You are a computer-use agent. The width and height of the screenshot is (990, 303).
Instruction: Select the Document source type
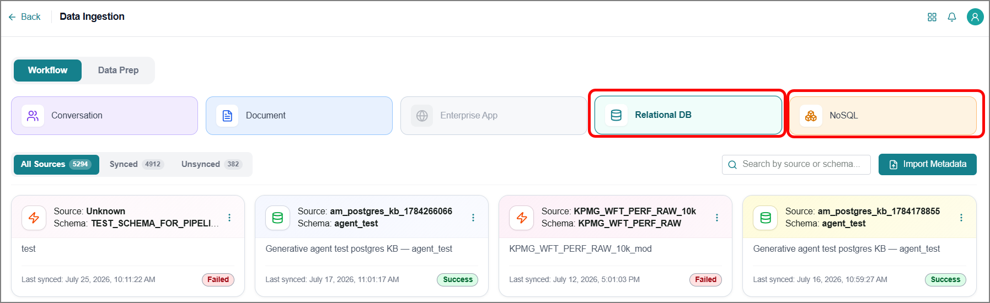coord(299,116)
